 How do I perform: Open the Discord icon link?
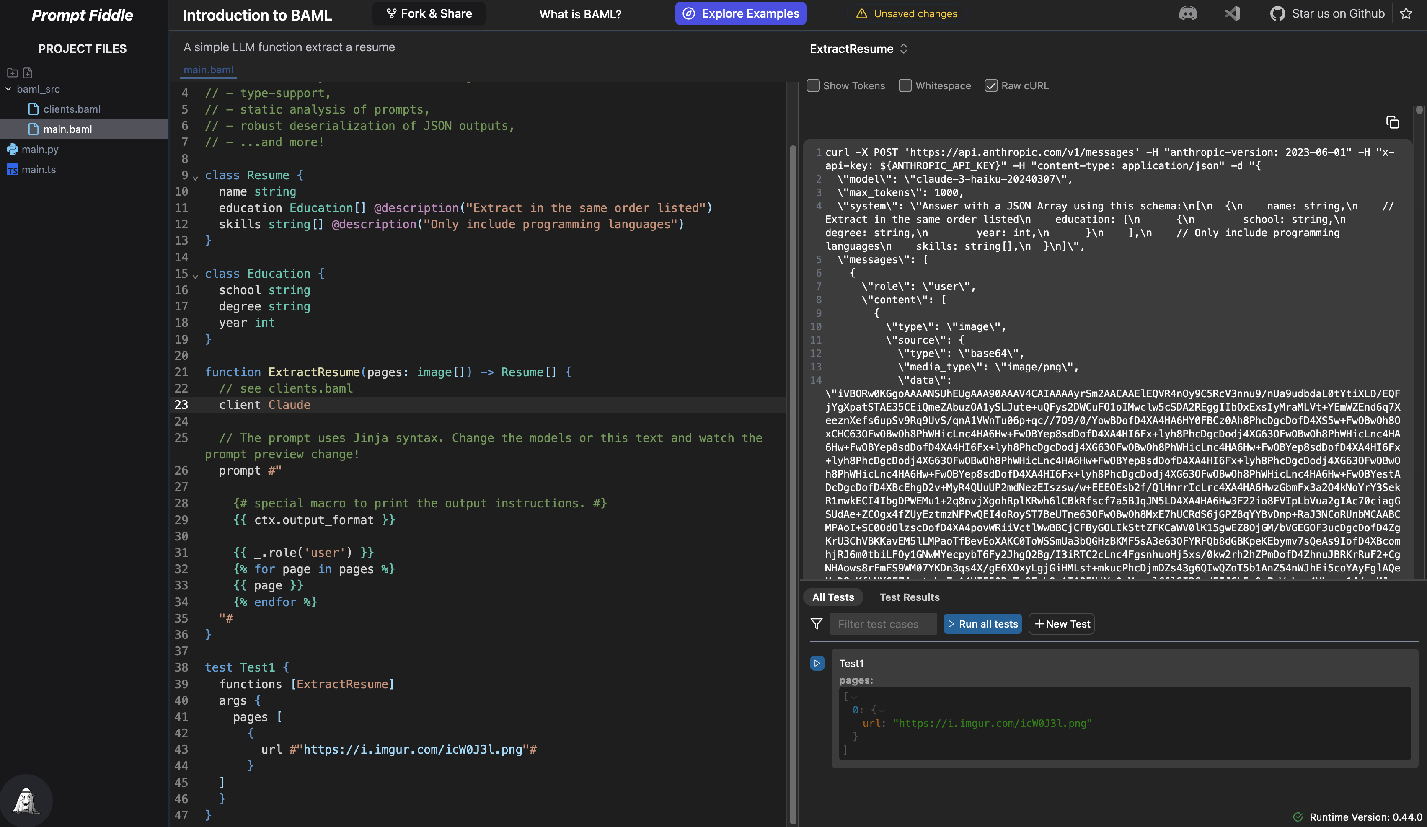point(1187,13)
